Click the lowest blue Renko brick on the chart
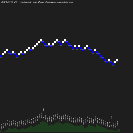Image resolution: width=133 pixels, height=133 pixels. pos(113,64)
